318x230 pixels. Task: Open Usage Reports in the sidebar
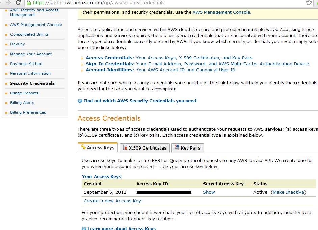click(24, 93)
